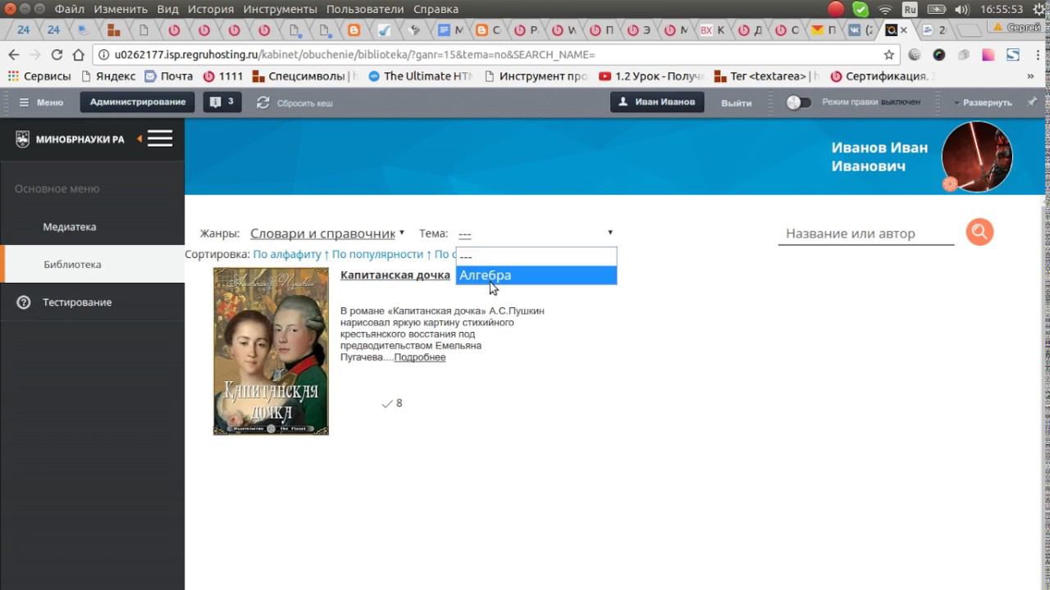Click the Wi-Fi icon in the system tray
This screenshot has width=1050, height=590.
click(x=885, y=10)
